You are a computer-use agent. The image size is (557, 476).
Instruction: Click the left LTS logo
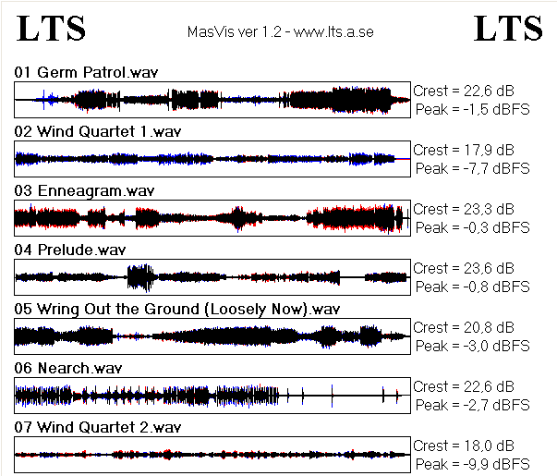(x=51, y=28)
